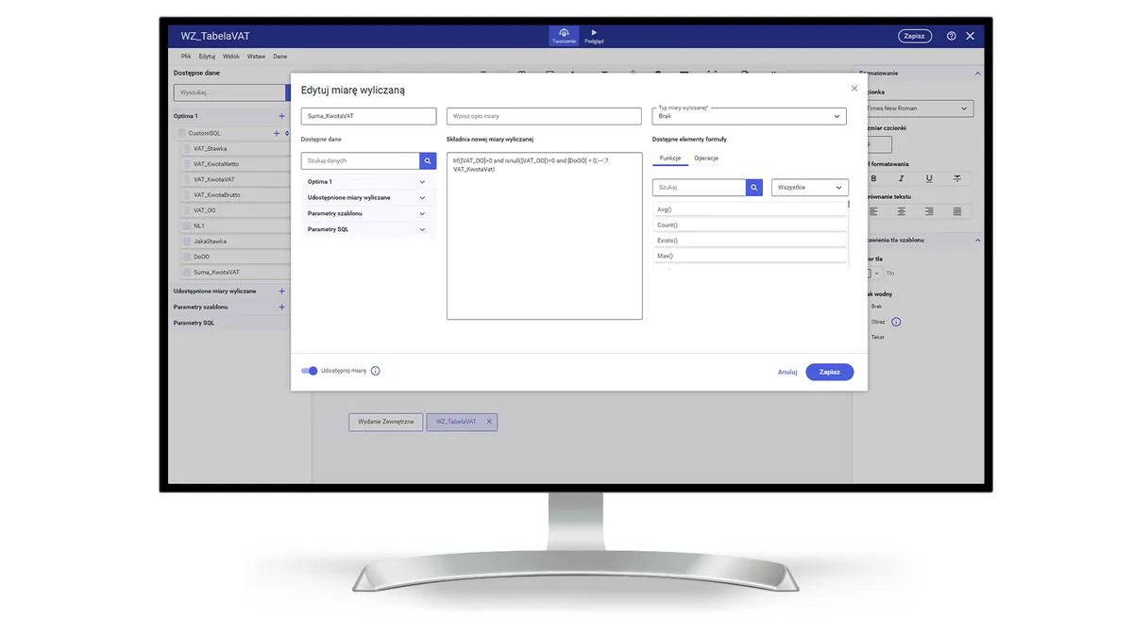The height and width of the screenshot is (634, 1133).
Task: Click the function list scrollbar
Action: (x=848, y=204)
